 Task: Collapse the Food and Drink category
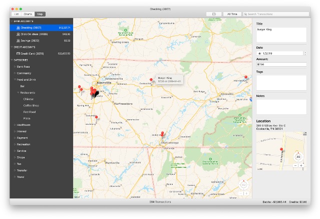[x=15, y=80]
